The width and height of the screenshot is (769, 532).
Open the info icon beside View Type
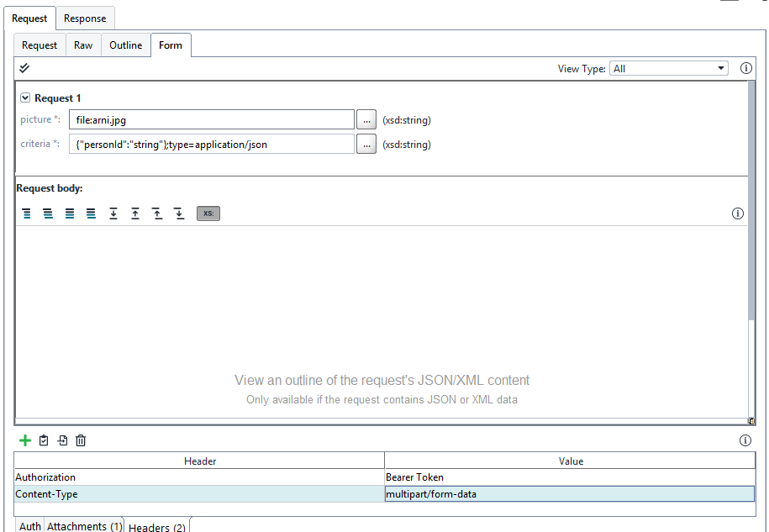pyautogui.click(x=746, y=68)
